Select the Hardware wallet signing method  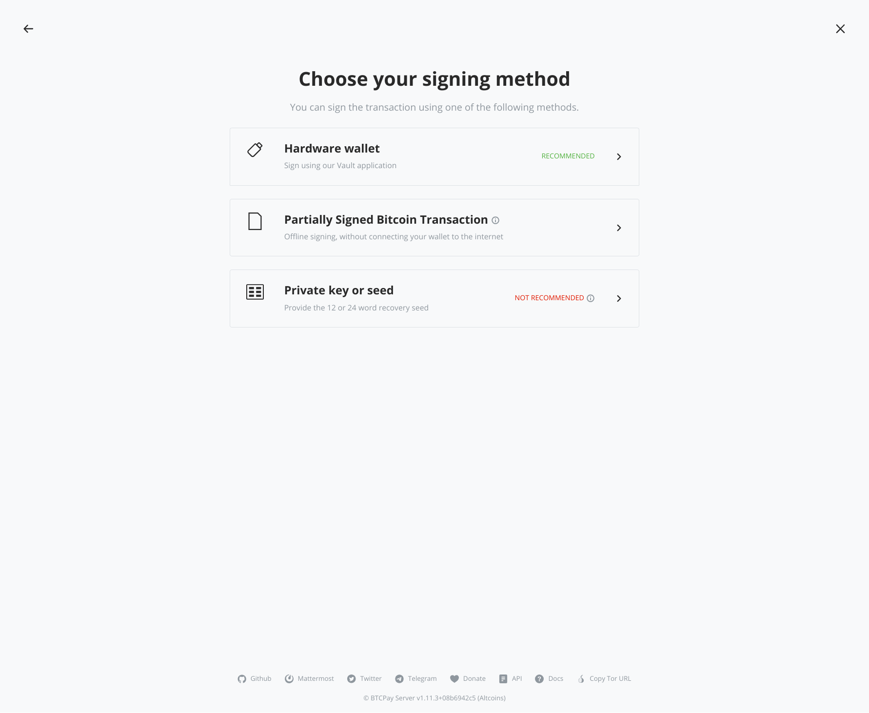pos(434,156)
